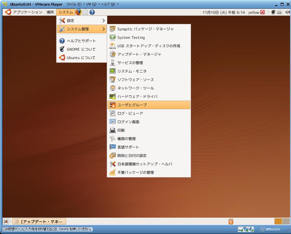Open the trash icon in bottom panel
Screen dimensions: 291x234
point(231,221)
